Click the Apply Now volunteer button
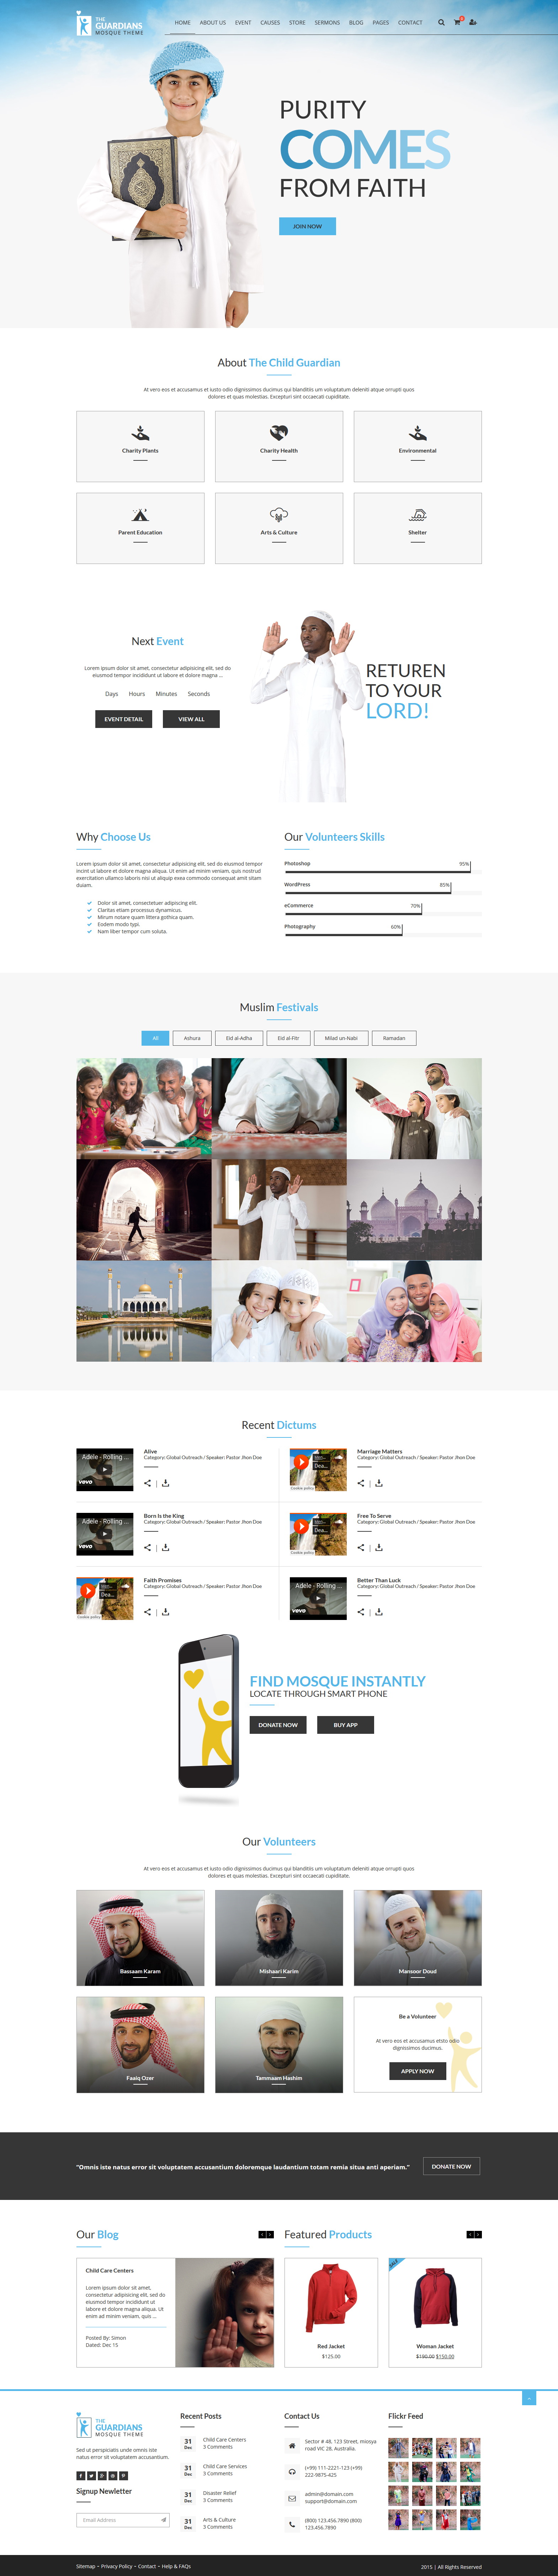 click(417, 2071)
